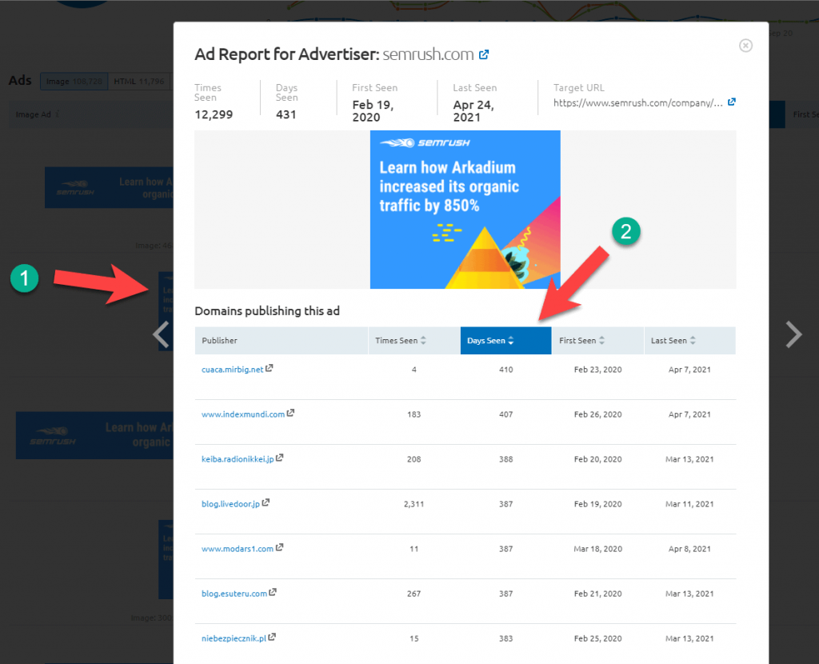Open the Target URL external link icon

coord(731,102)
